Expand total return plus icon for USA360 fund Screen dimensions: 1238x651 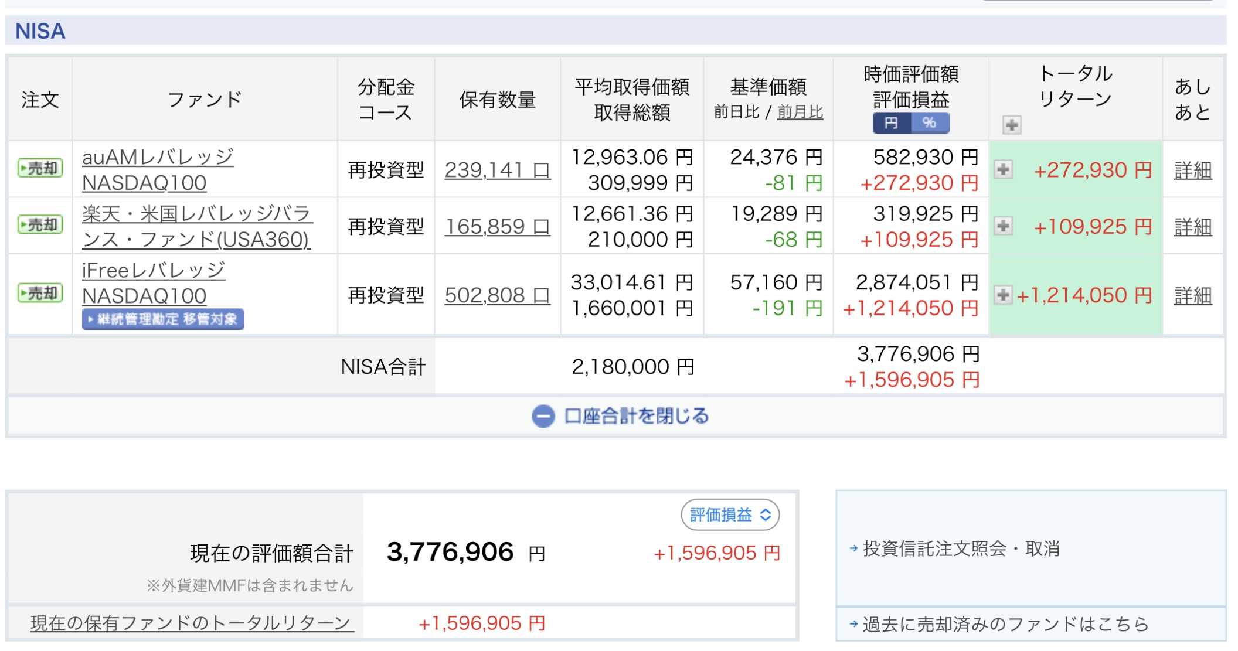(1003, 226)
